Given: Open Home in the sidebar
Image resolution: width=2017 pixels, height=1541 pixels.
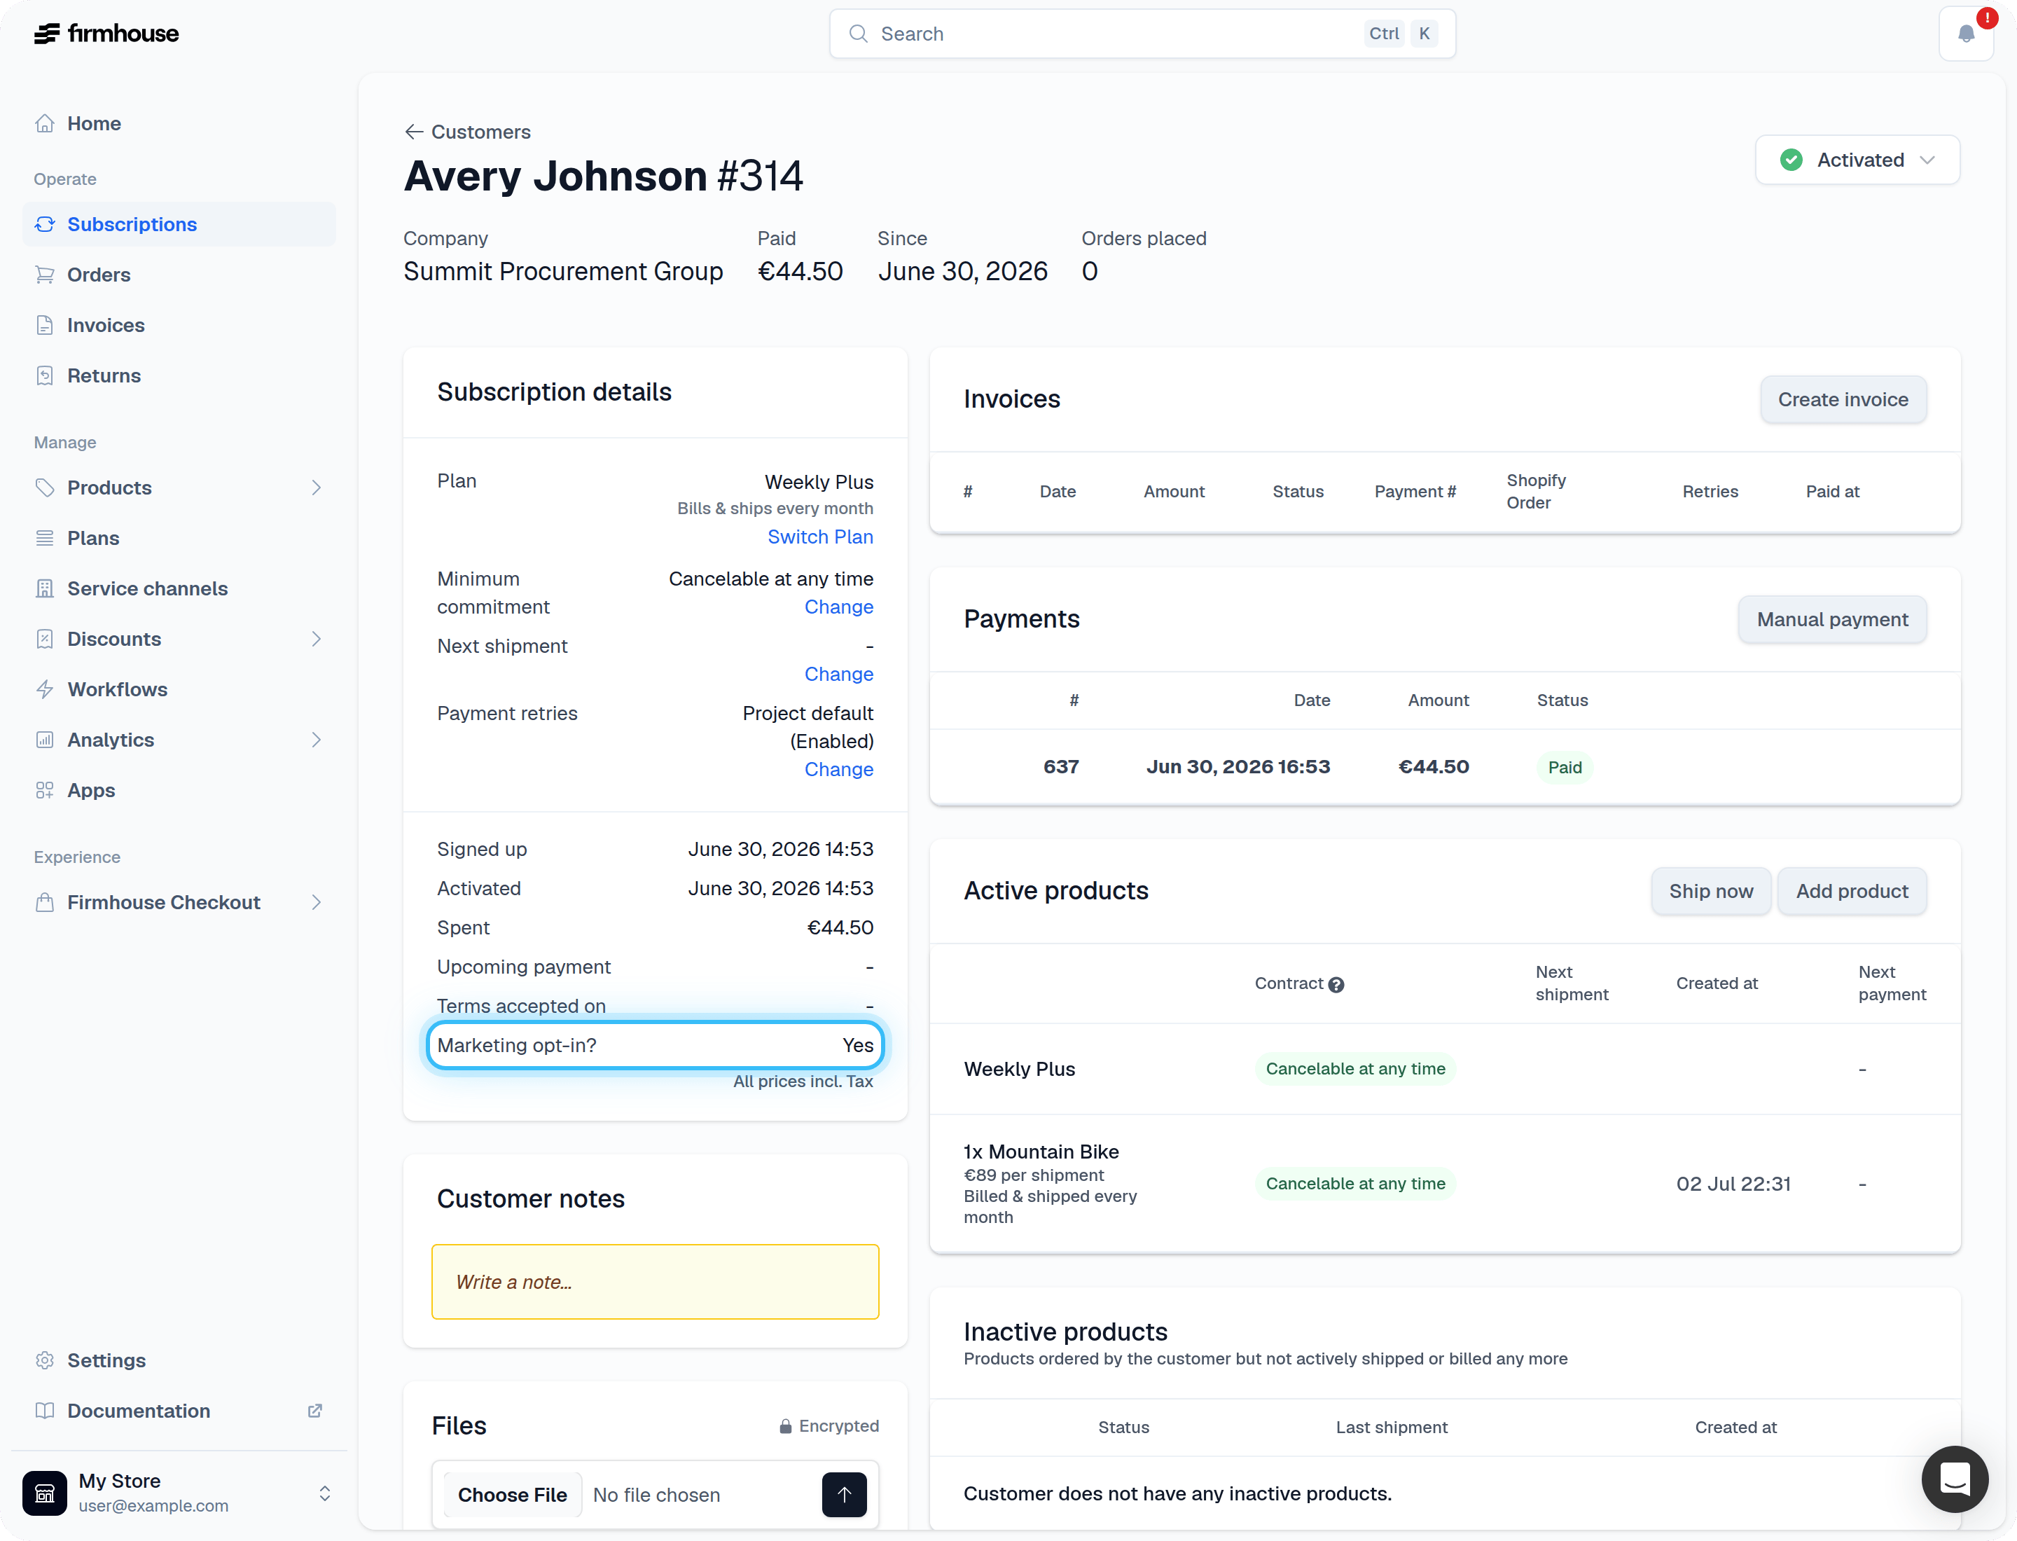Looking at the screenshot, I should point(179,123).
